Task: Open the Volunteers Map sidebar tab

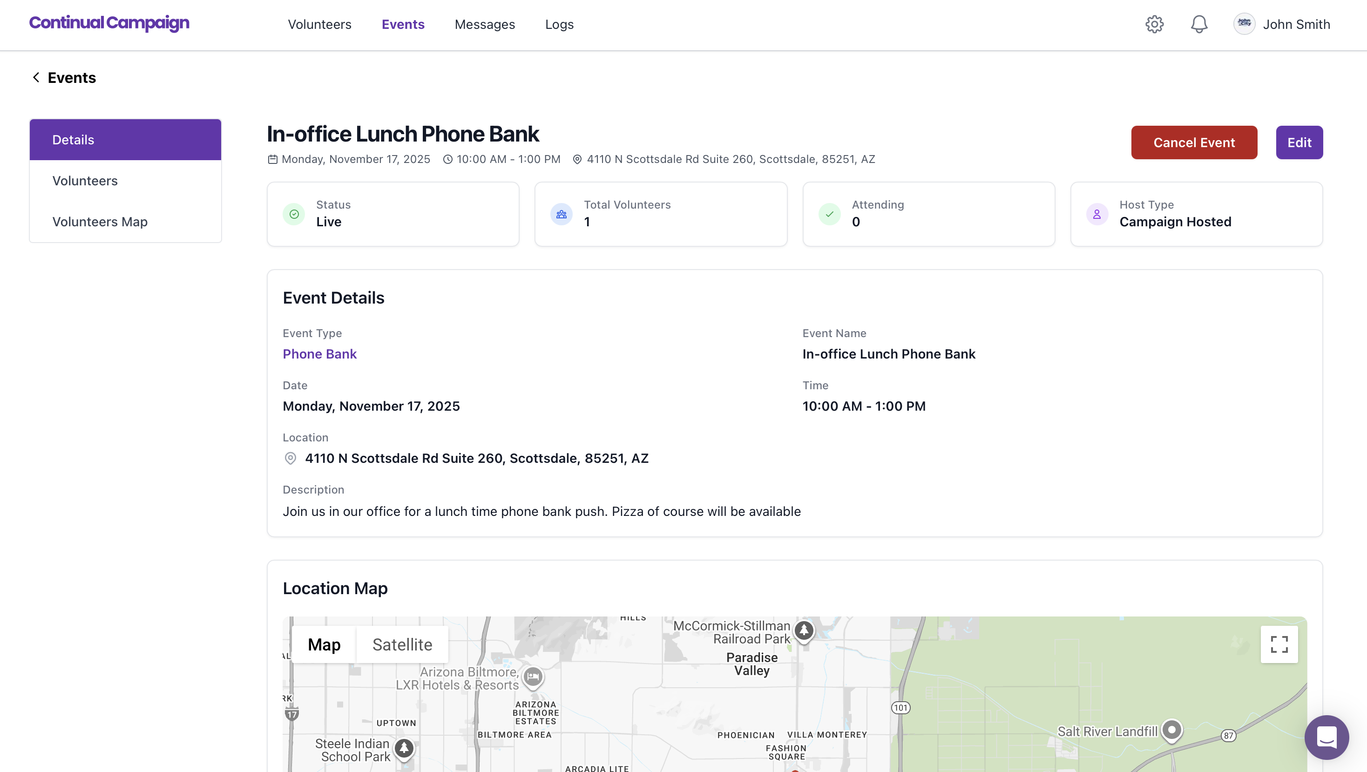Action: 100,221
